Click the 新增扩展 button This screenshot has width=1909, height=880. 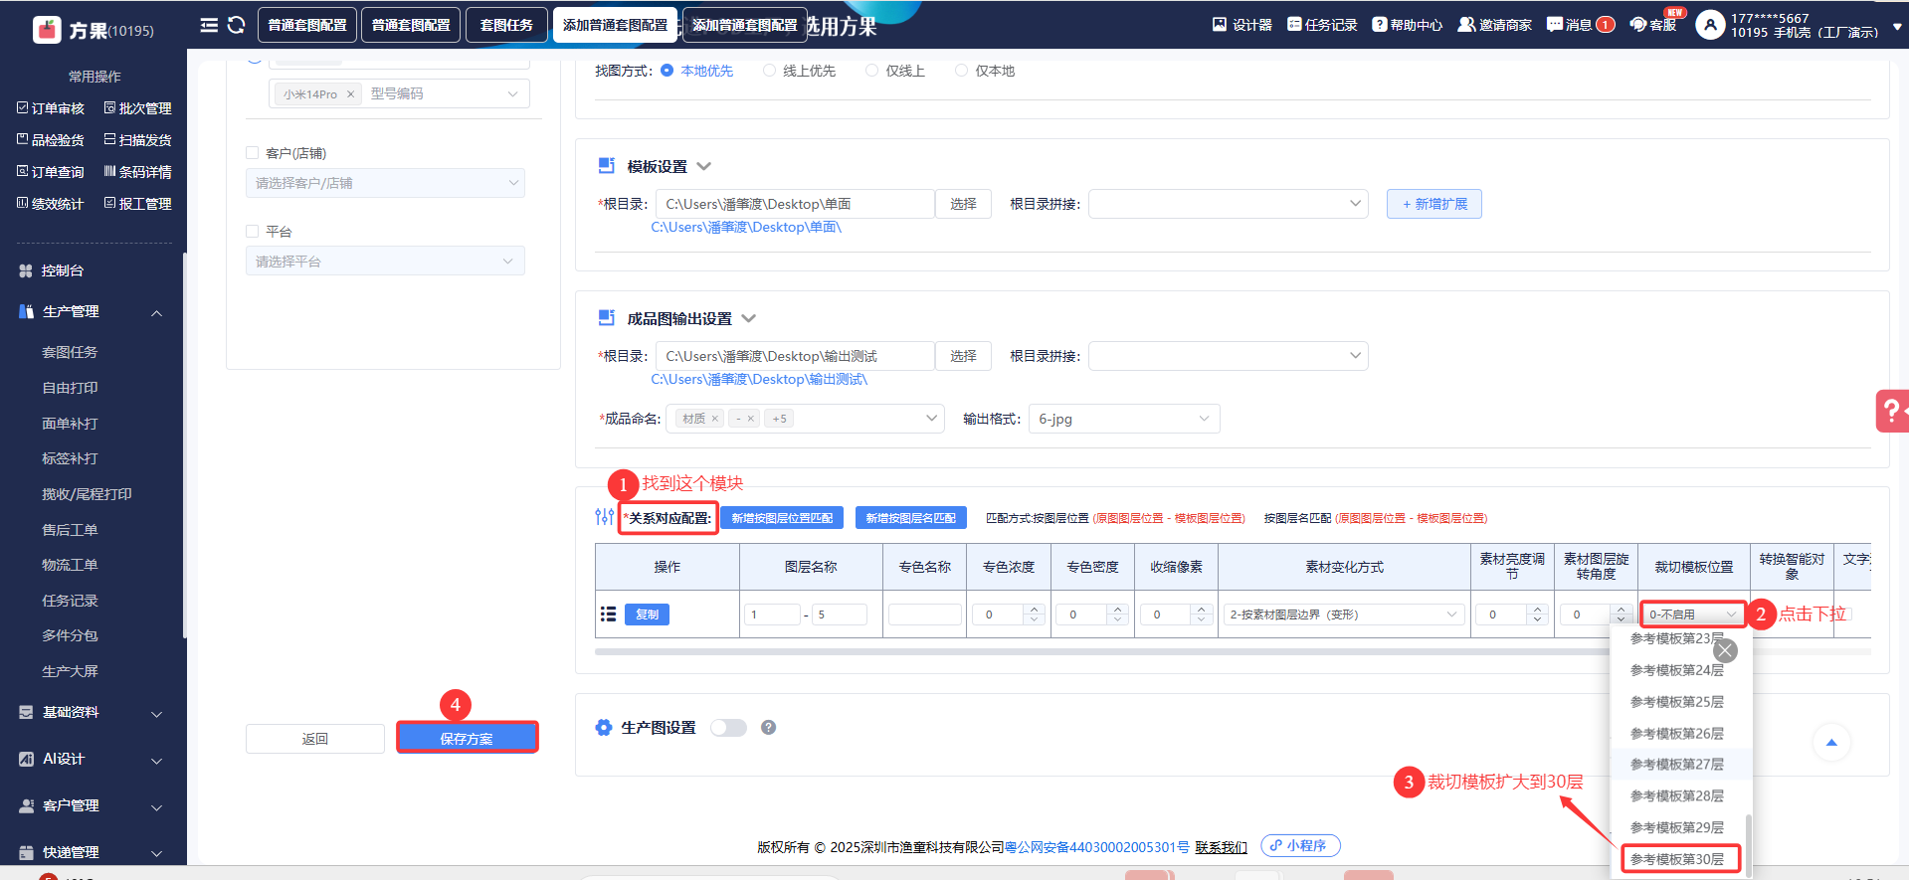(1434, 204)
